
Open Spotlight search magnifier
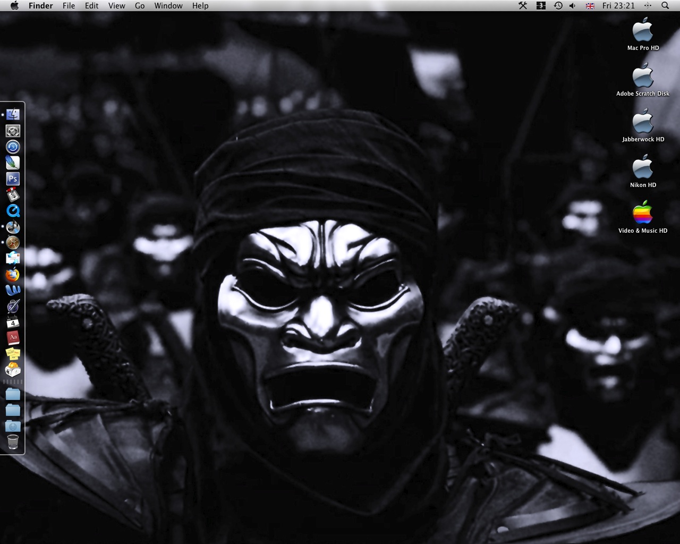(665, 5)
